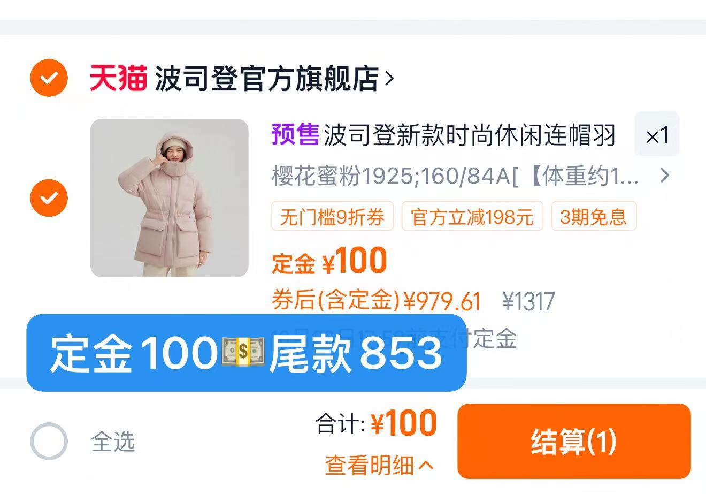Image resolution: width=706 pixels, height=494 pixels.
Task: Click the Tmall 天猫 logo
Action: [x=118, y=78]
